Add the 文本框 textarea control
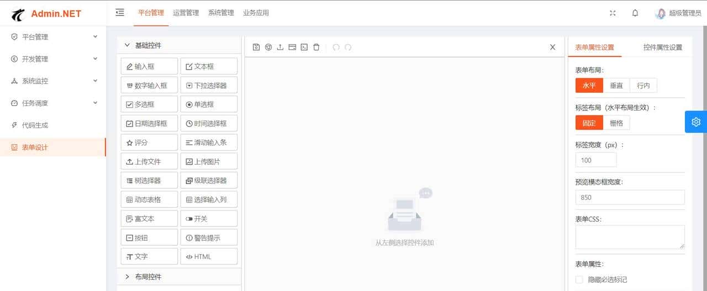 click(209, 66)
